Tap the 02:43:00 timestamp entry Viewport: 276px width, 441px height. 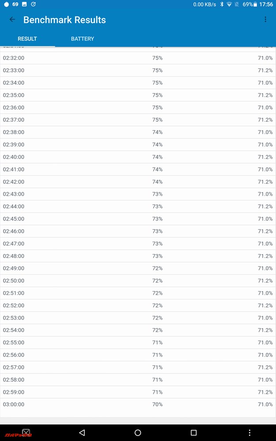pos(14,194)
